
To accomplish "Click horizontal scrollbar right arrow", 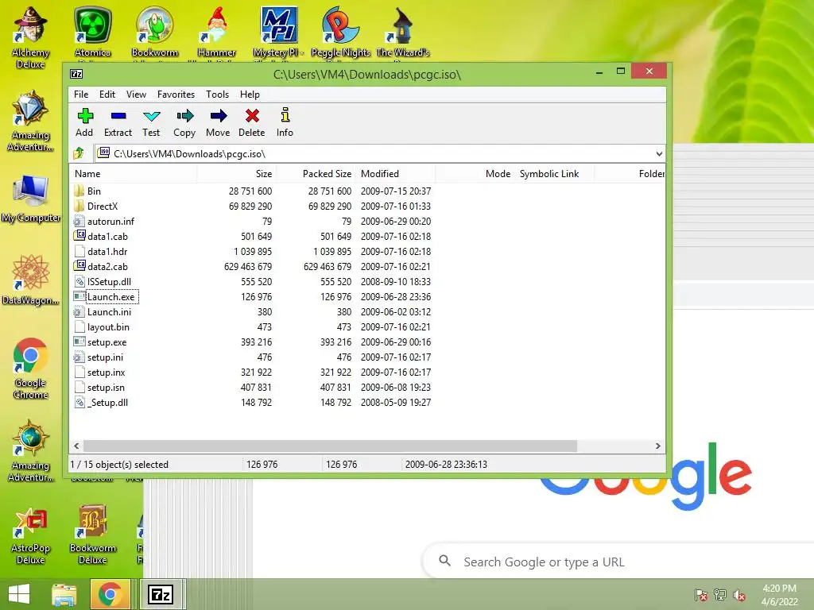I will (x=657, y=446).
